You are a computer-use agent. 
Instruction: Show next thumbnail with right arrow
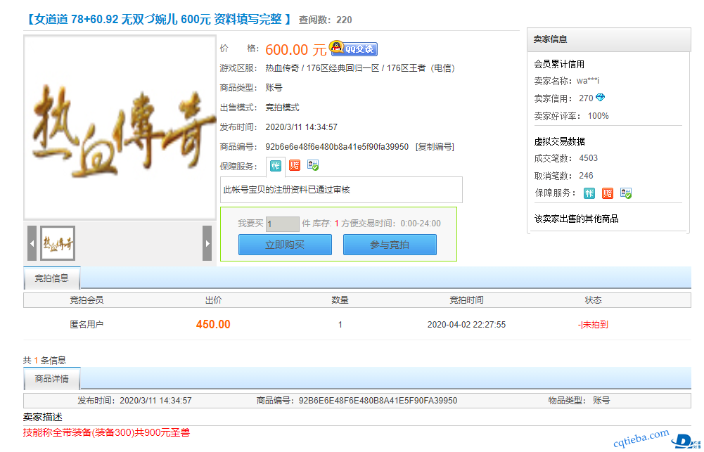point(207,243)
